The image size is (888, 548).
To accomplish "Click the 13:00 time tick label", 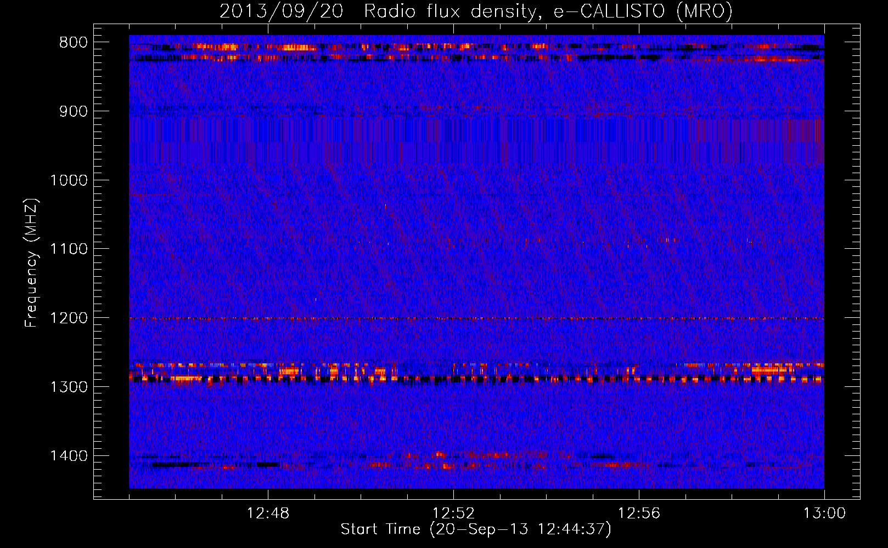I will click(x=824, y=513).
